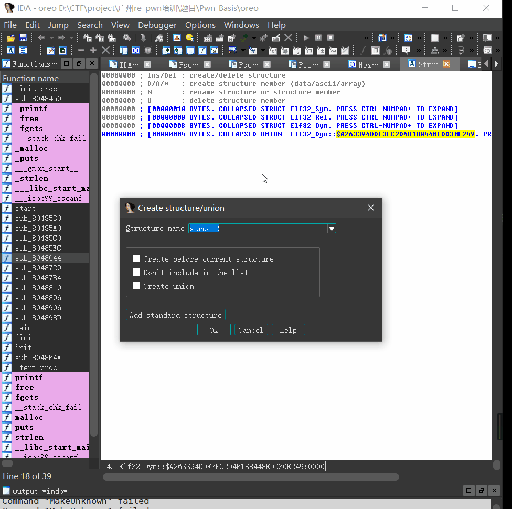Check the Create union checkbox
The height and width of the screenshot is (509, 512).
click(136, 286)
